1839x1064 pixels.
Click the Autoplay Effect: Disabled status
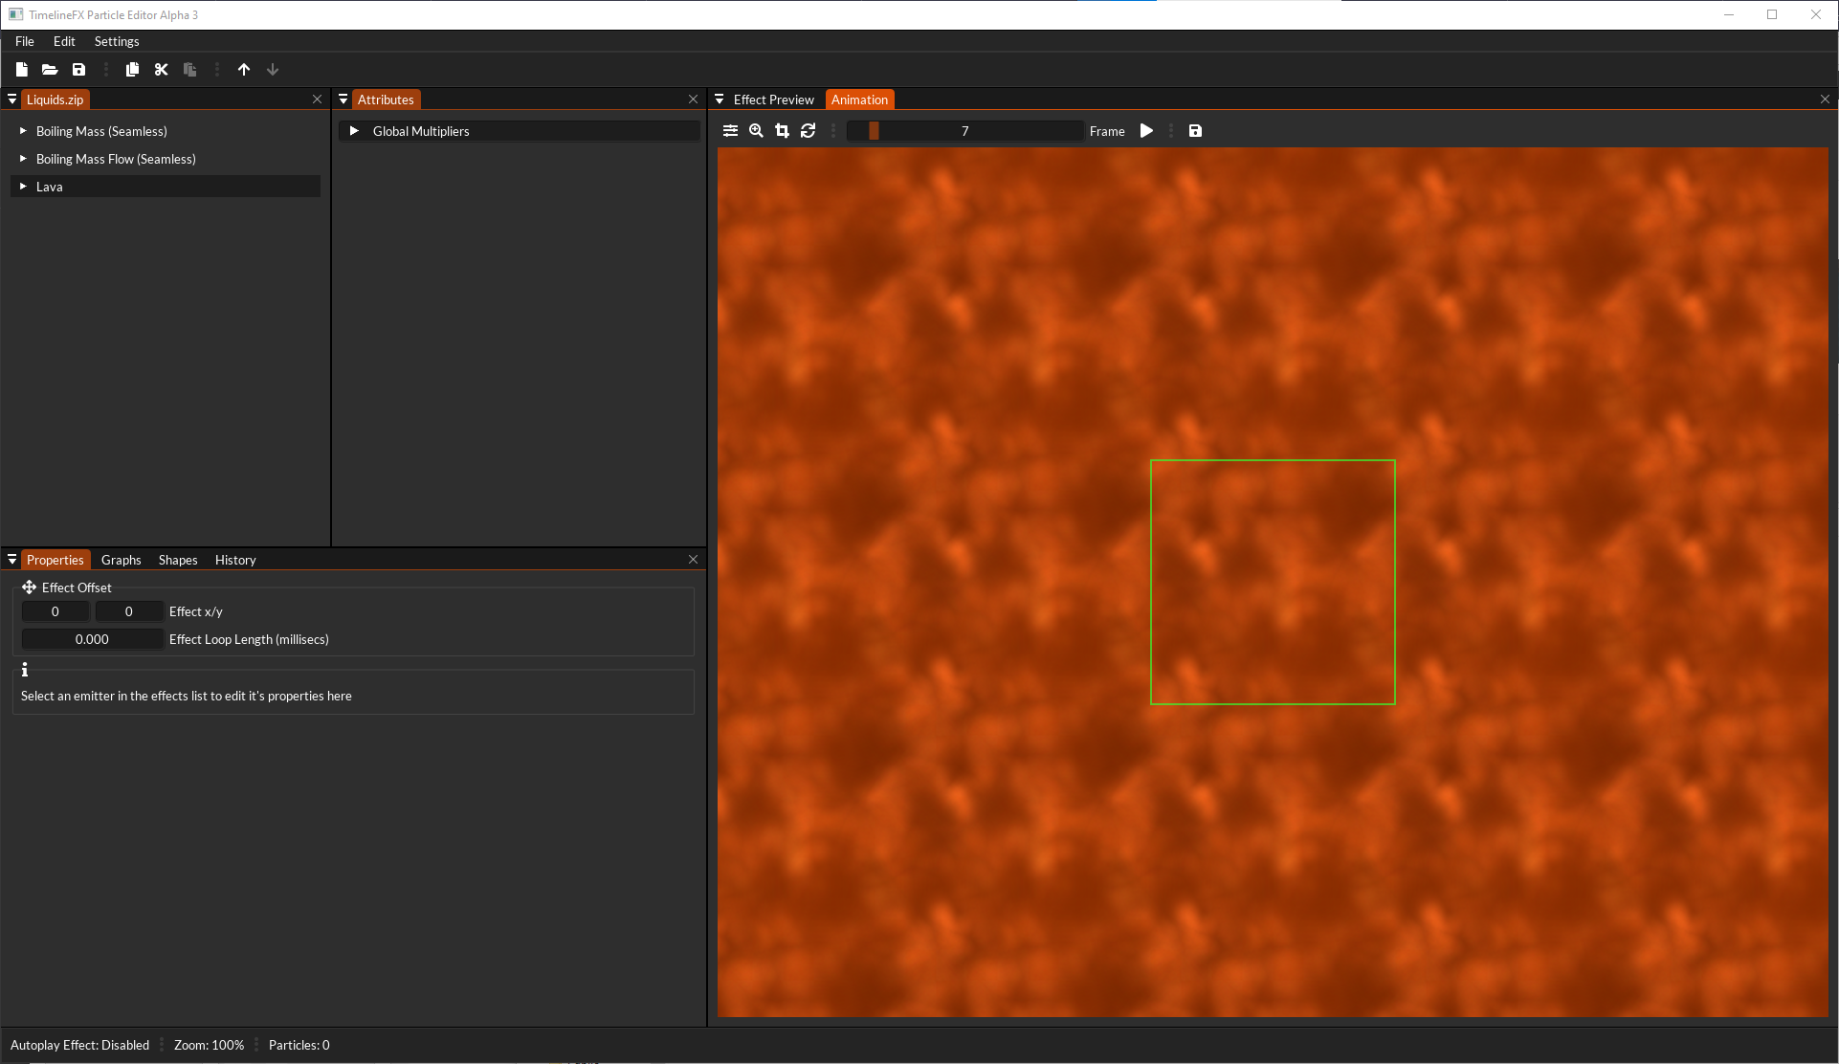(x=79, y=1045)
